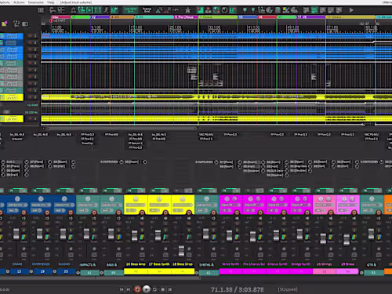Viewport: 392px width, 294px height.
Task: Expand the SYNTHS folder track in the mixer
Action: click(196, 273)
